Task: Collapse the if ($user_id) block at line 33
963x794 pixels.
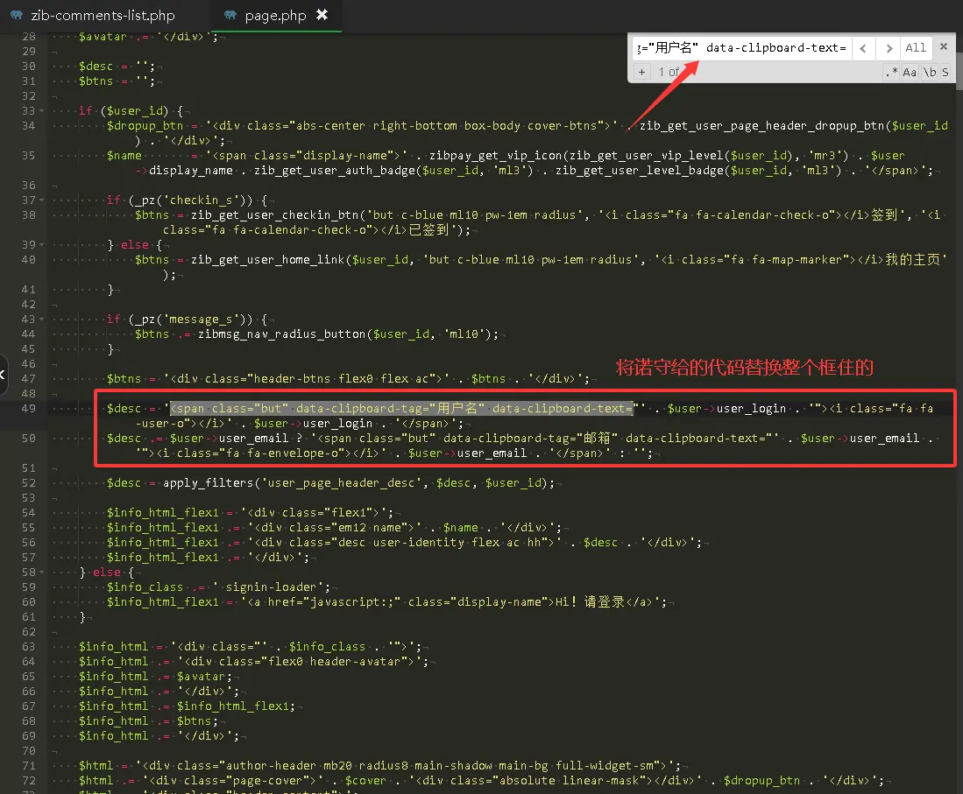Action: [x=43, y=111]
